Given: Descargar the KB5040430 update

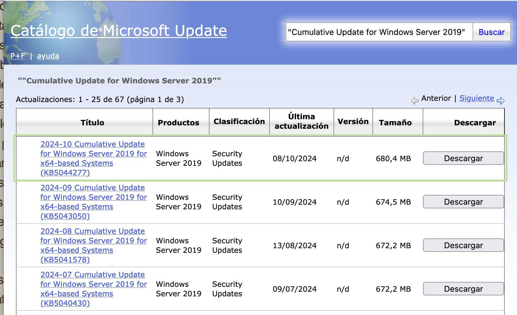Looking at the screenshot, I should [x=463, y=289].
